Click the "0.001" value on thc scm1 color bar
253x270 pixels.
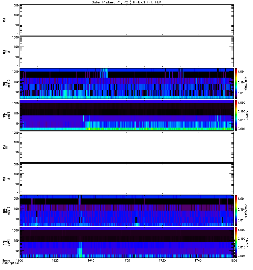(x=242, y=256)
